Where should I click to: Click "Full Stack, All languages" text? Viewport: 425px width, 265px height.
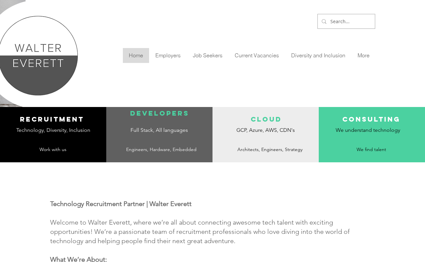159,130
